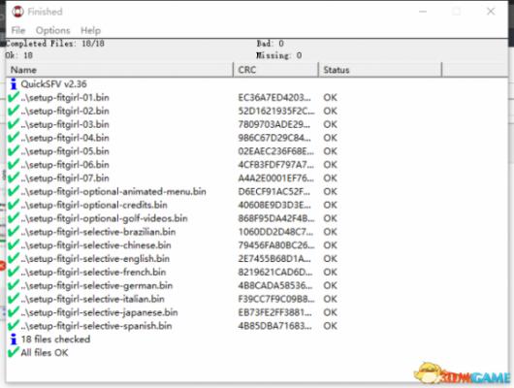The height and width of the screenshot is (388, 514).
Task: Click green checkmark next to setup-fitgirl-01.bin
Action: coord(14,97)
